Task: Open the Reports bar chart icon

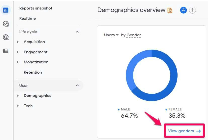Action: pyautogui.click(x=6, y=10)
